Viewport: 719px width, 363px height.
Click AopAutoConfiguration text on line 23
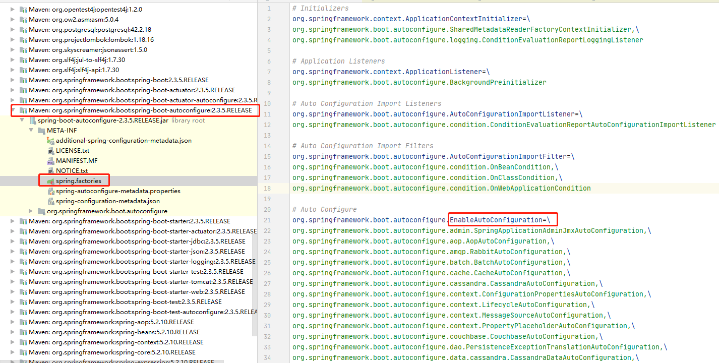pos(506,241)
